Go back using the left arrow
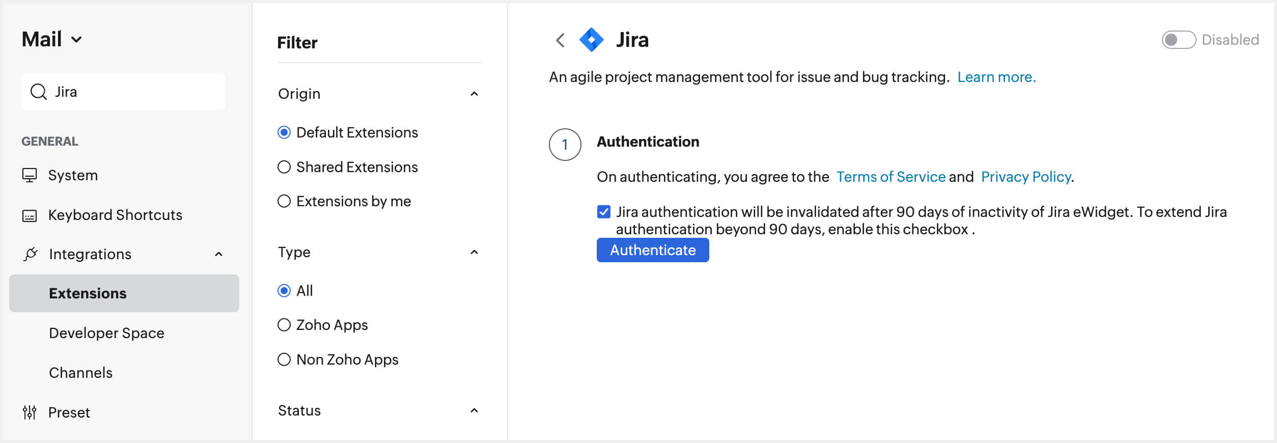 coord(560,40)
